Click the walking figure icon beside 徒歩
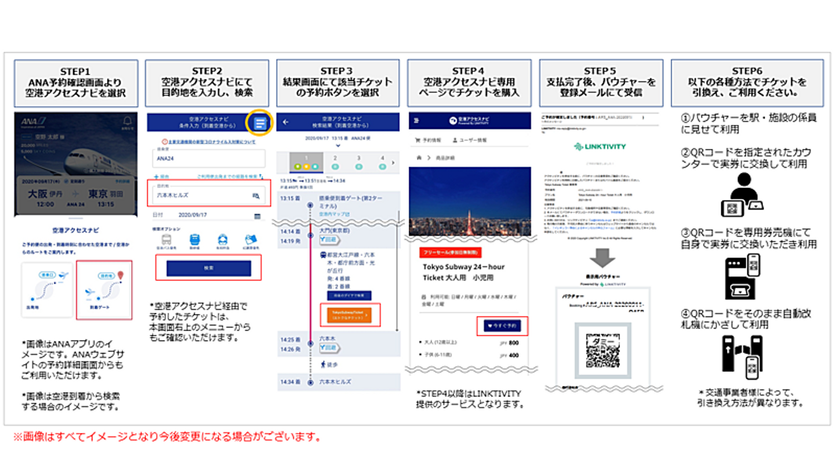Viewport: 835px width, 470px height. point(323,365)
